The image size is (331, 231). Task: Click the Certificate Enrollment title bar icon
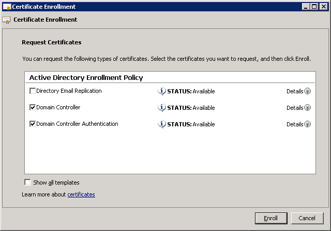click(6, 7)
